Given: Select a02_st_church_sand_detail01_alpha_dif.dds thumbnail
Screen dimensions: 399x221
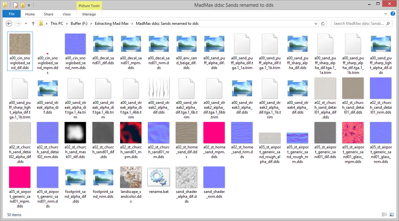Looking at the screenshot, I should point(325,88).
